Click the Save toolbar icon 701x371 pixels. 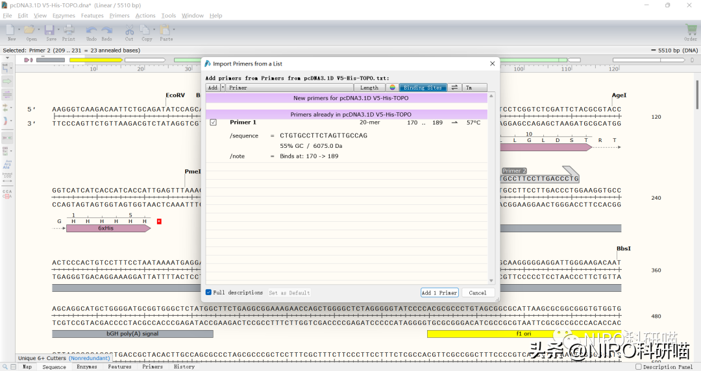pyautogui.click(x=50, y=30)
